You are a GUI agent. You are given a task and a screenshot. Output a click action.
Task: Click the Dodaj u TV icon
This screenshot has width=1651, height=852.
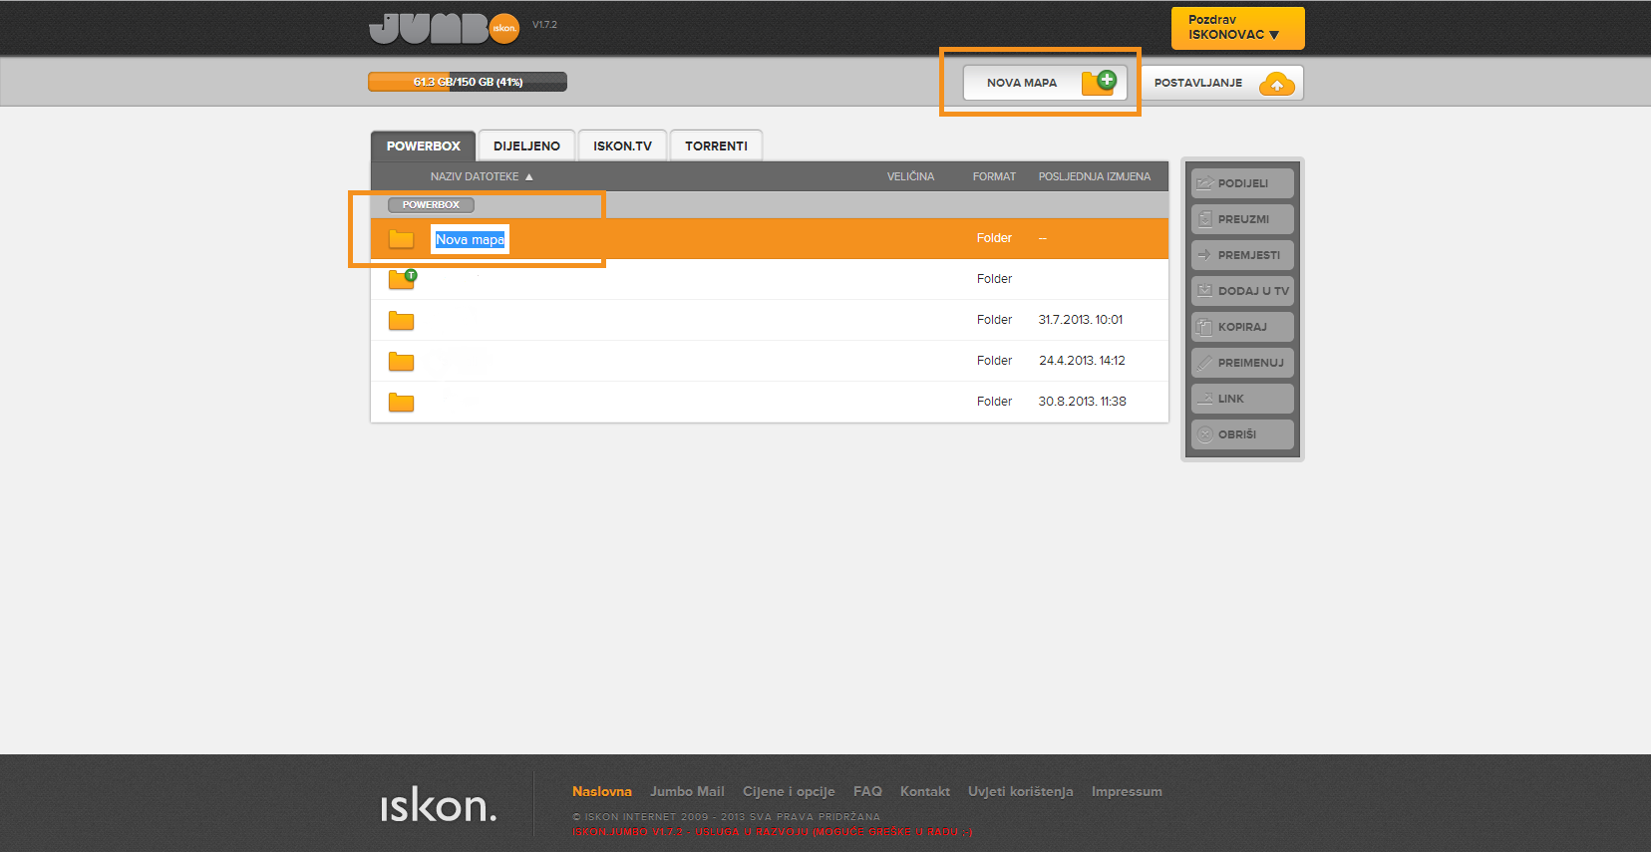pos(1204,291)
